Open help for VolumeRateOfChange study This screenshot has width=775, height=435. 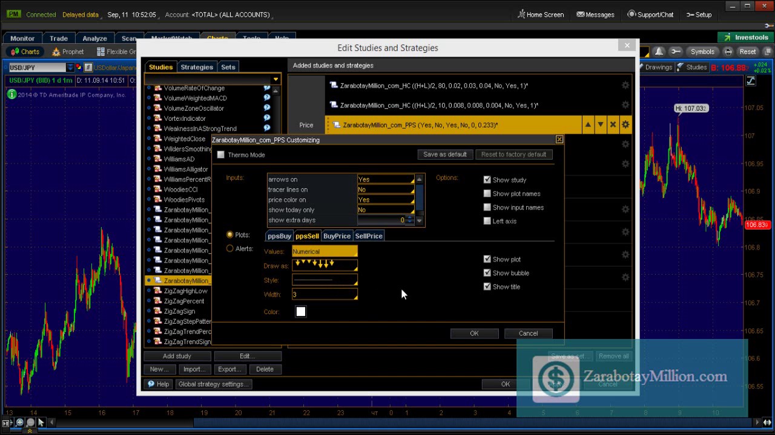pyautogui.click(x=267, y=88)
